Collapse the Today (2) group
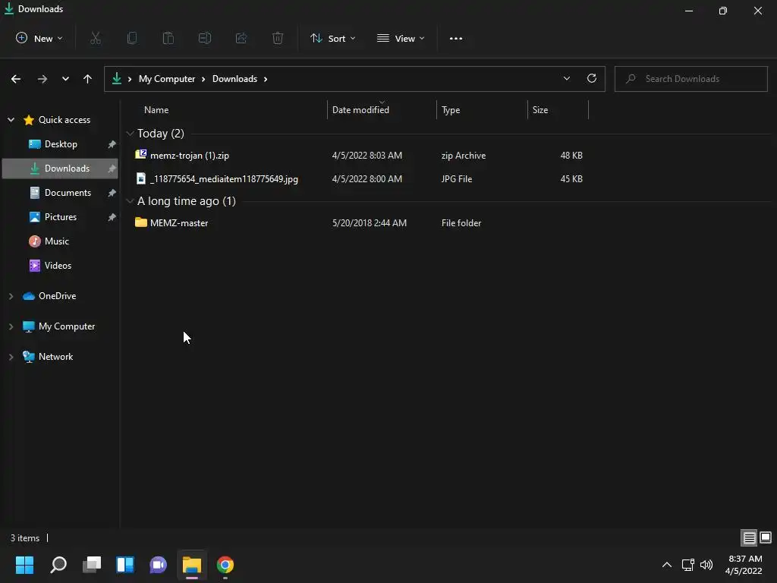777x583 pixels. [x=131, y=134]
